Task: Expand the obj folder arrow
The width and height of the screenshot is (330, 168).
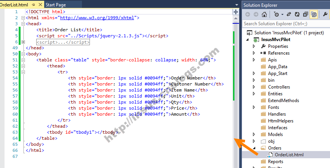Action: pyautogui.click(x=254, y=141)
